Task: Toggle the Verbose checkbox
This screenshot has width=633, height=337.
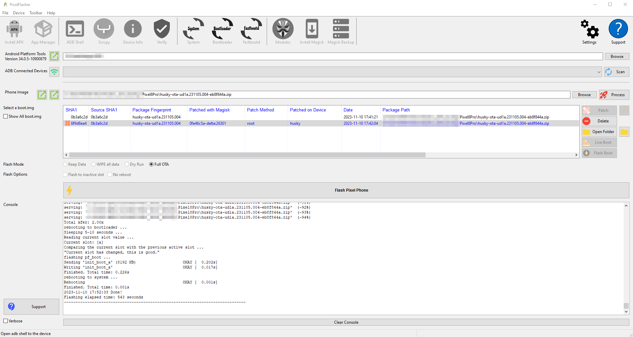Action: tap(6, 321)
